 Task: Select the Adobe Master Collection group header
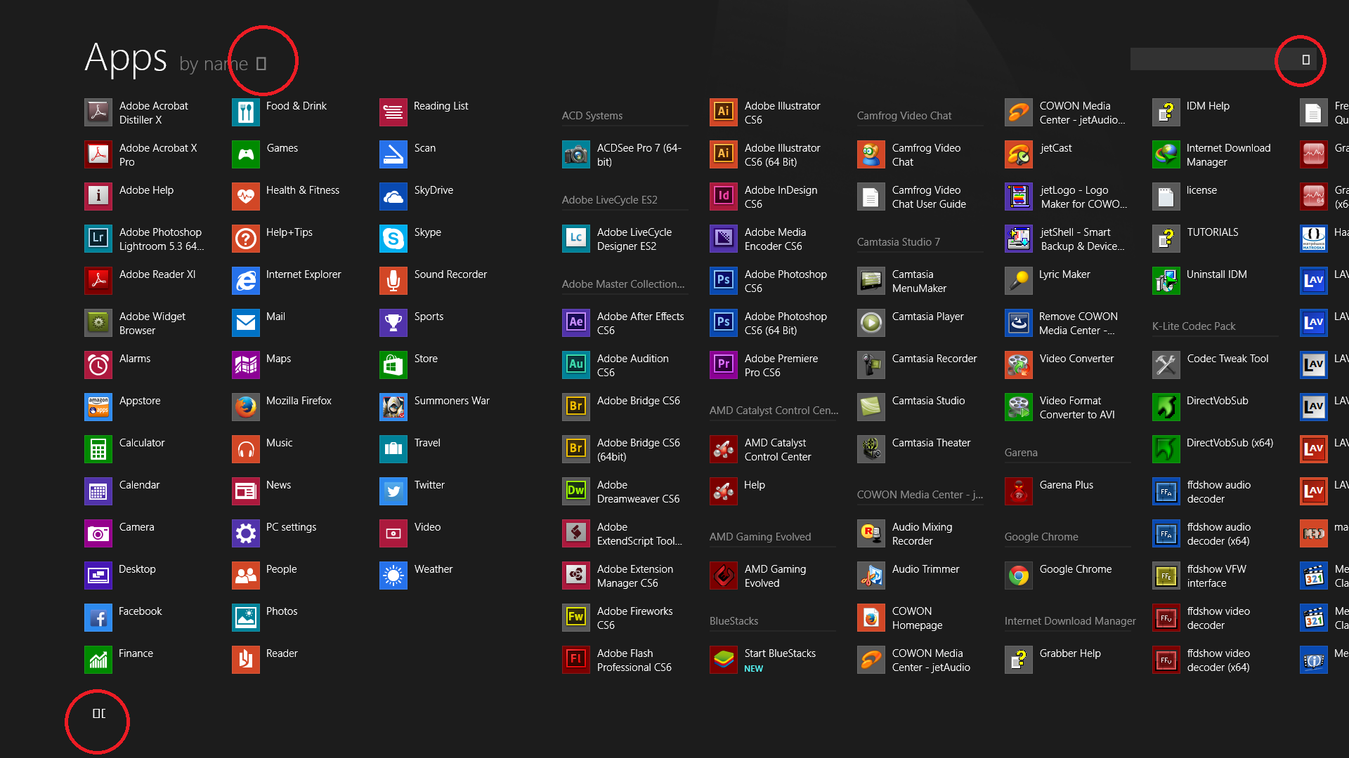click(x=623, y=284)
